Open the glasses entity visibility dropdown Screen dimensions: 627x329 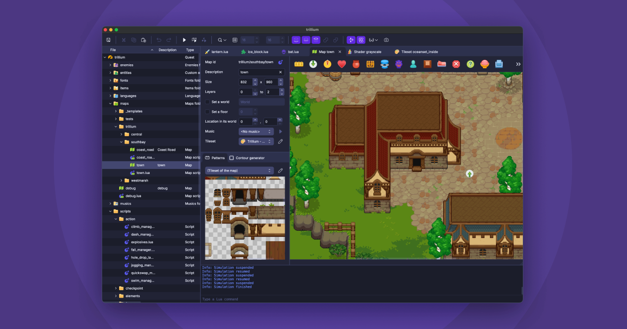pos(373,40)
